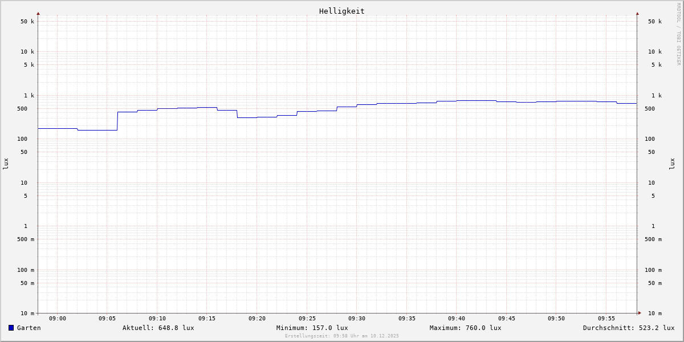Click the blue Garten legend color square
Viewport: 684px width, 342px height.
point(11,328)
